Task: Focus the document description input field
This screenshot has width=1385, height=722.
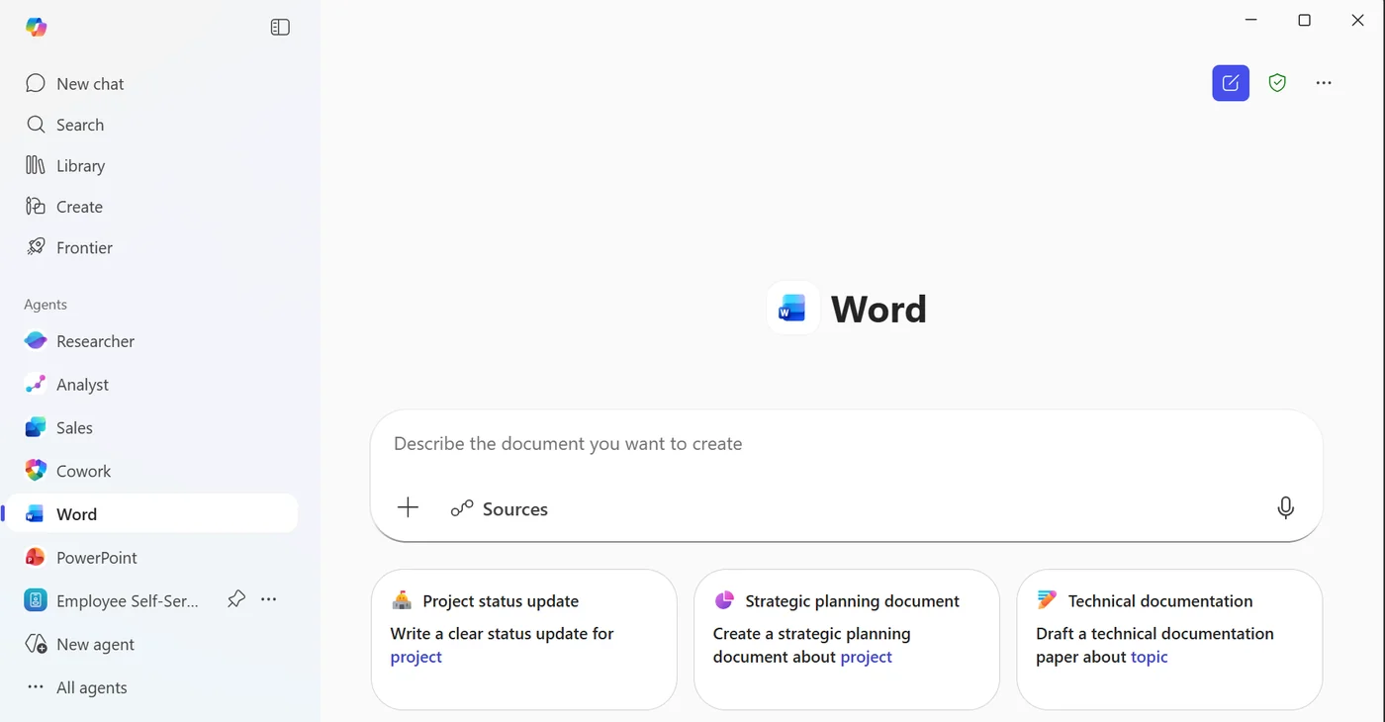Action: [846, 444]
